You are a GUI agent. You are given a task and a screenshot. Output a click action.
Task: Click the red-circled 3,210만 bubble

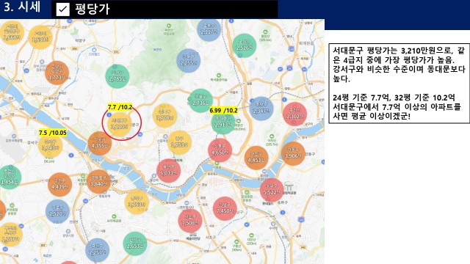coord(119,124)
